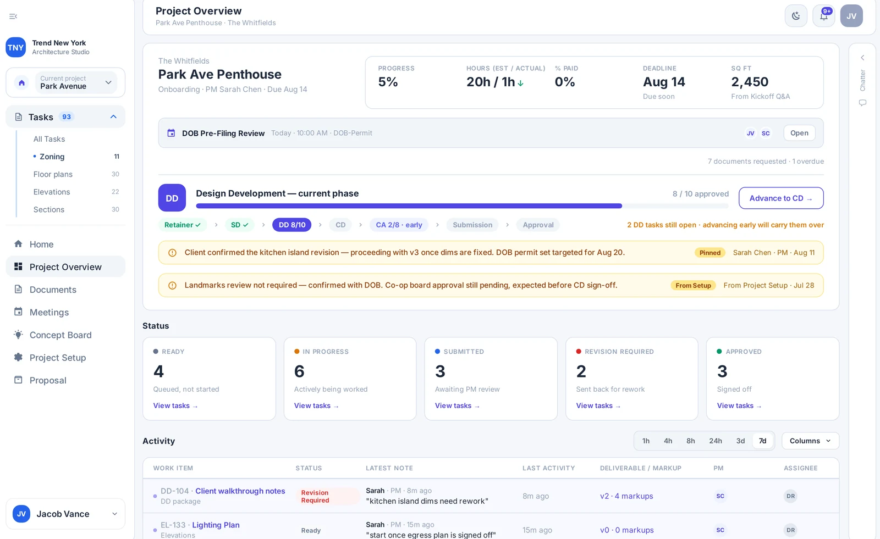This screenshot has height=539, width=880.
Task: Expand the Chatter panel arrow
Action: click(x=862, y=58)
